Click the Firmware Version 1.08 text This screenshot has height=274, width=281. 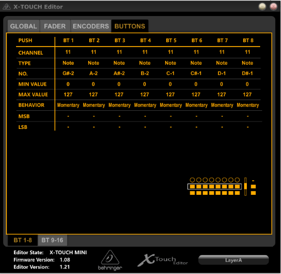42,260
